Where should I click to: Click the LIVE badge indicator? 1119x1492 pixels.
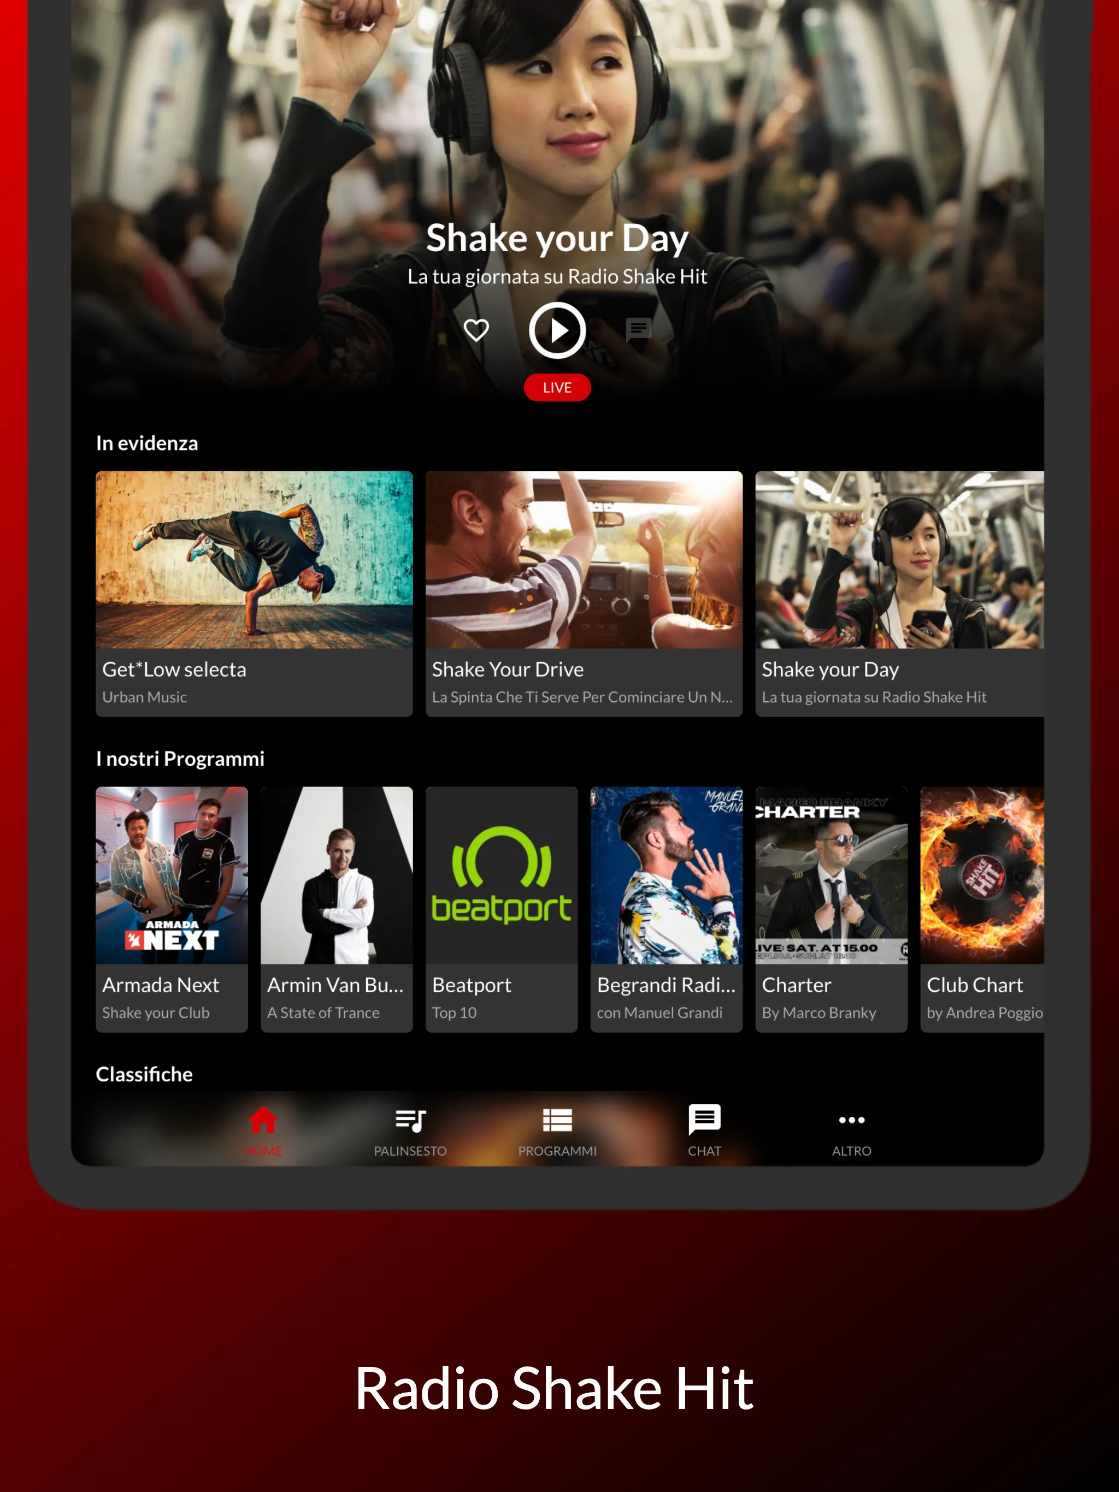[559, 388]
